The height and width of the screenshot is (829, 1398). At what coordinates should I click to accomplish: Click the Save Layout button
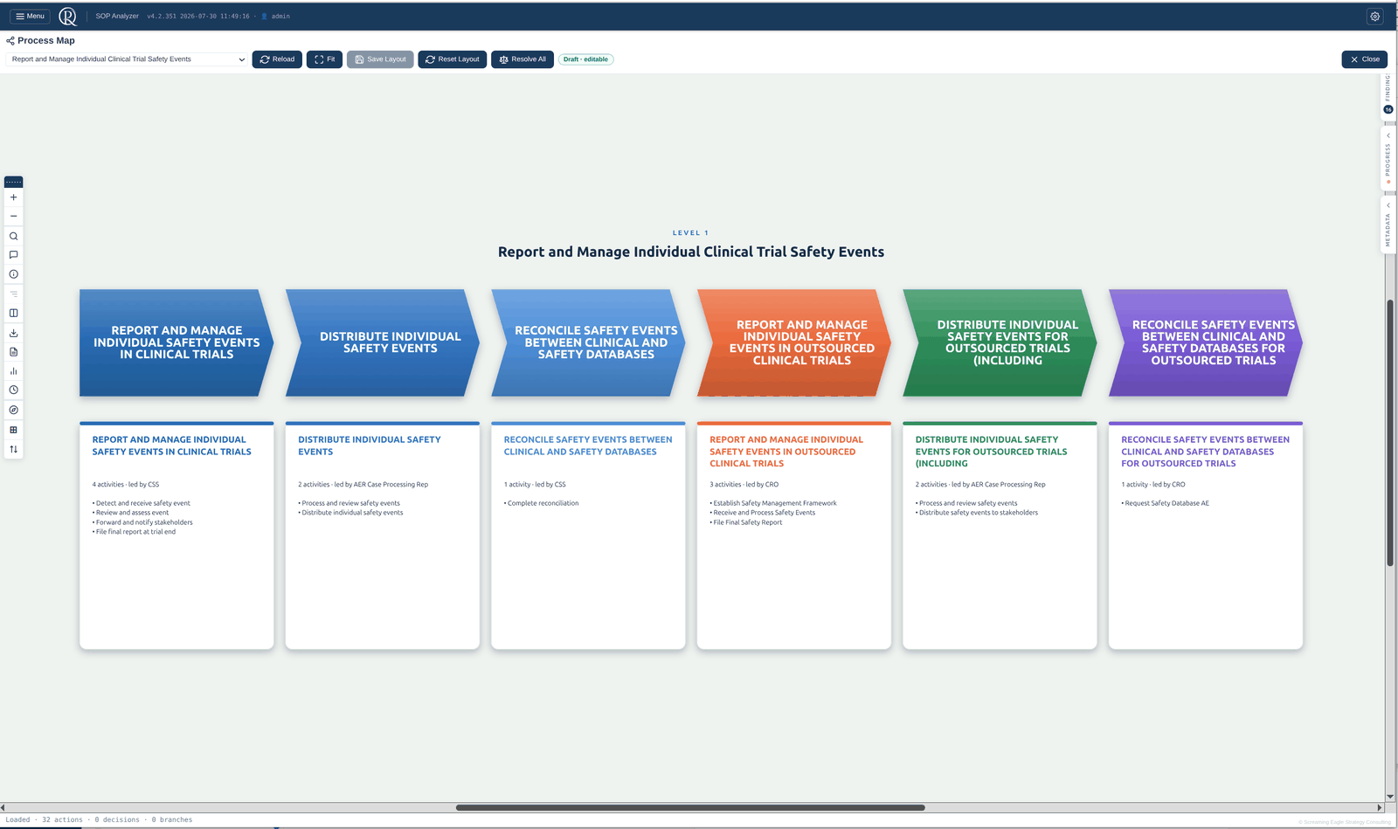tap(380, 59)
